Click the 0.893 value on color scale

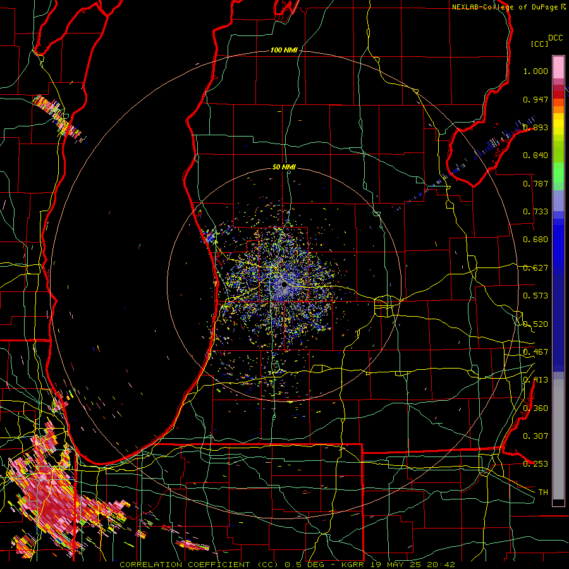point(535,127)
